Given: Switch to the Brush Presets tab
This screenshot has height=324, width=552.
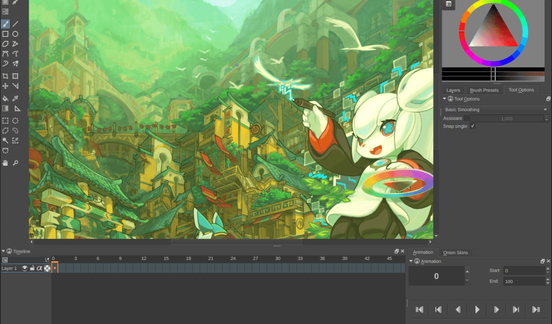Looking at the screenshot, I should point(485,90).
